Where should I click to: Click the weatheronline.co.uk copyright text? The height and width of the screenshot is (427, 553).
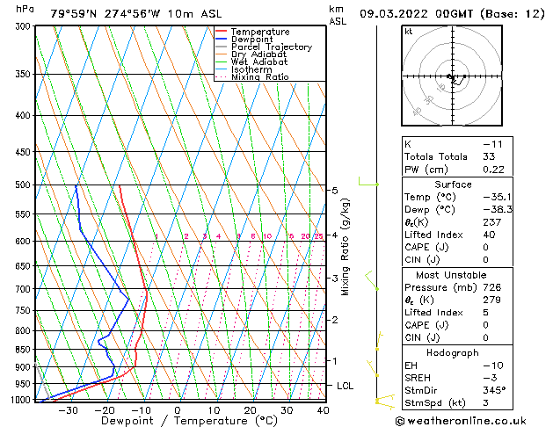[x=461, y=421]
